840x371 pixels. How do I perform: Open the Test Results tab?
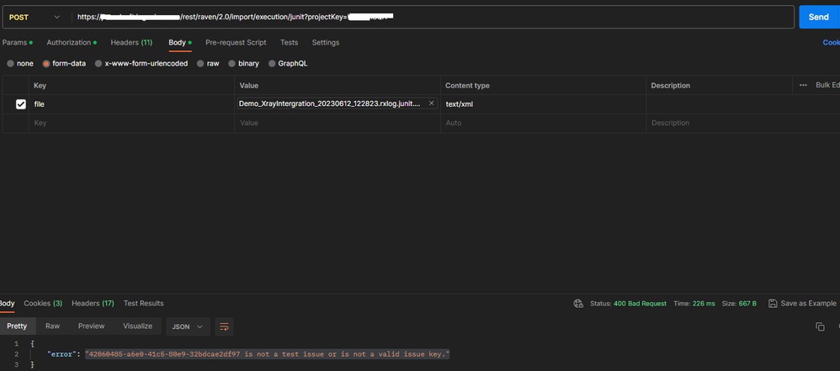144,304
